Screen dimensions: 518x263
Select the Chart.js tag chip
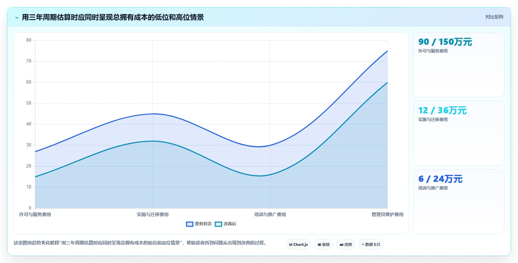298,244
